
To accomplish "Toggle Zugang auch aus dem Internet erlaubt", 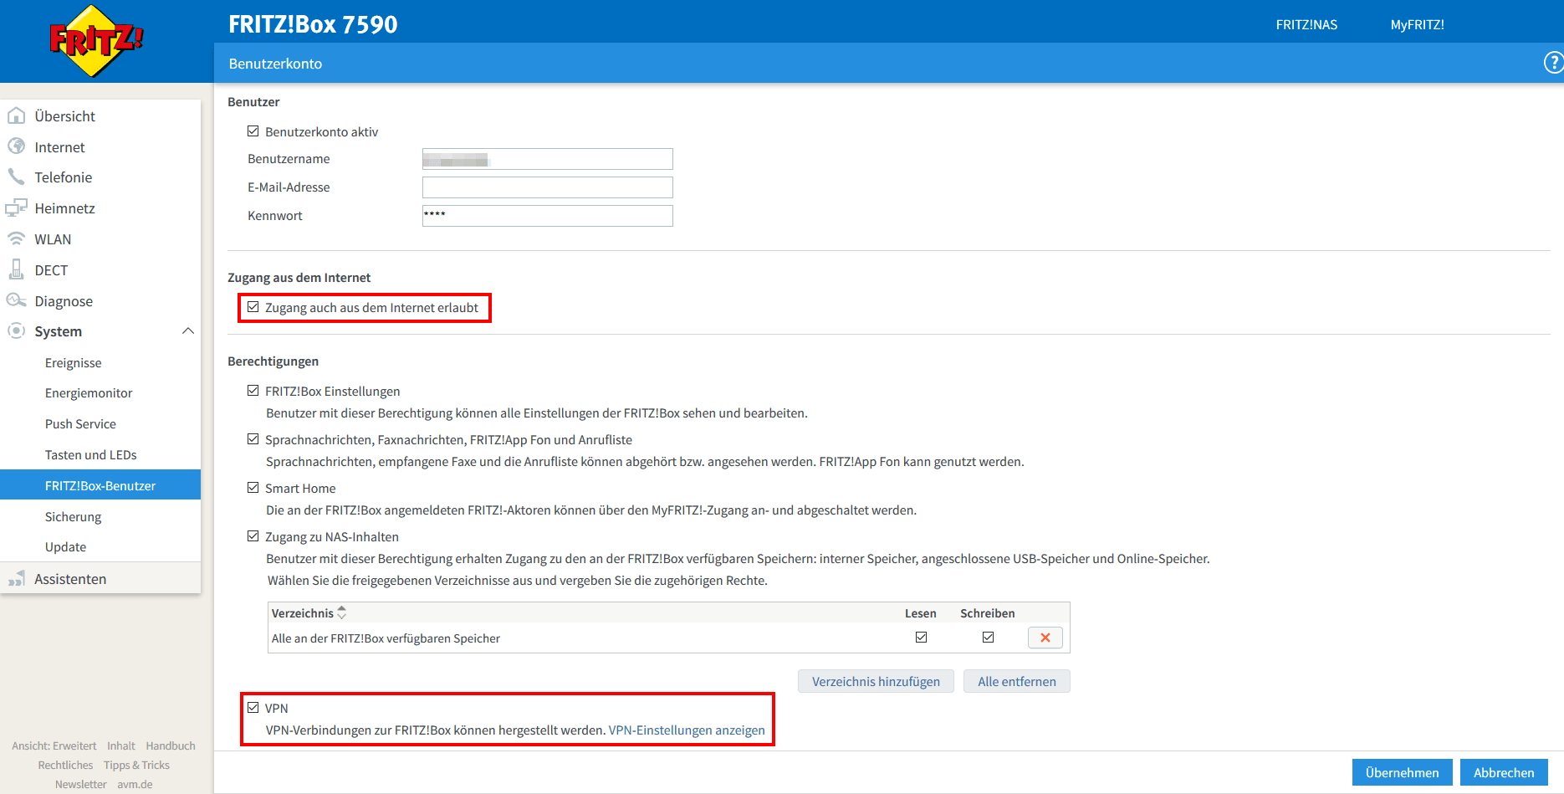I will click(x=253, y=307).
